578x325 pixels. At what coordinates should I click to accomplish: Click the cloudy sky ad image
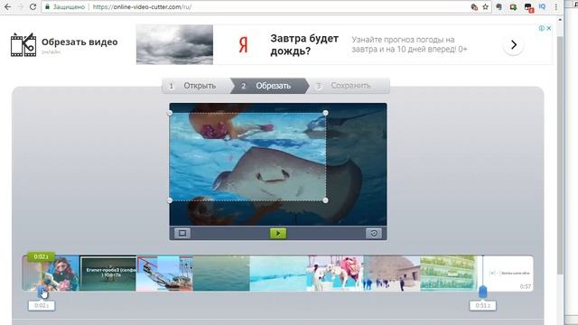(174, 44)
